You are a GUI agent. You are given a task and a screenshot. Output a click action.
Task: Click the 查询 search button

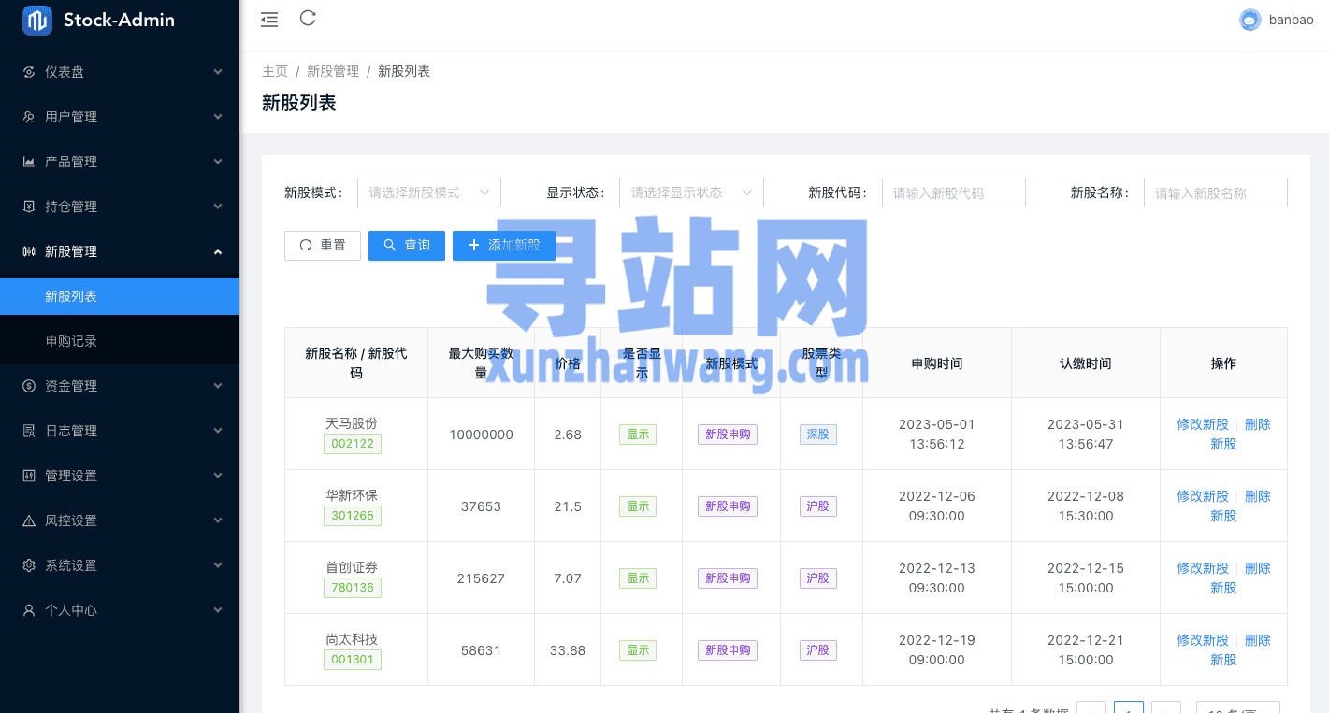pyautogui.click(x=407, y=246)
